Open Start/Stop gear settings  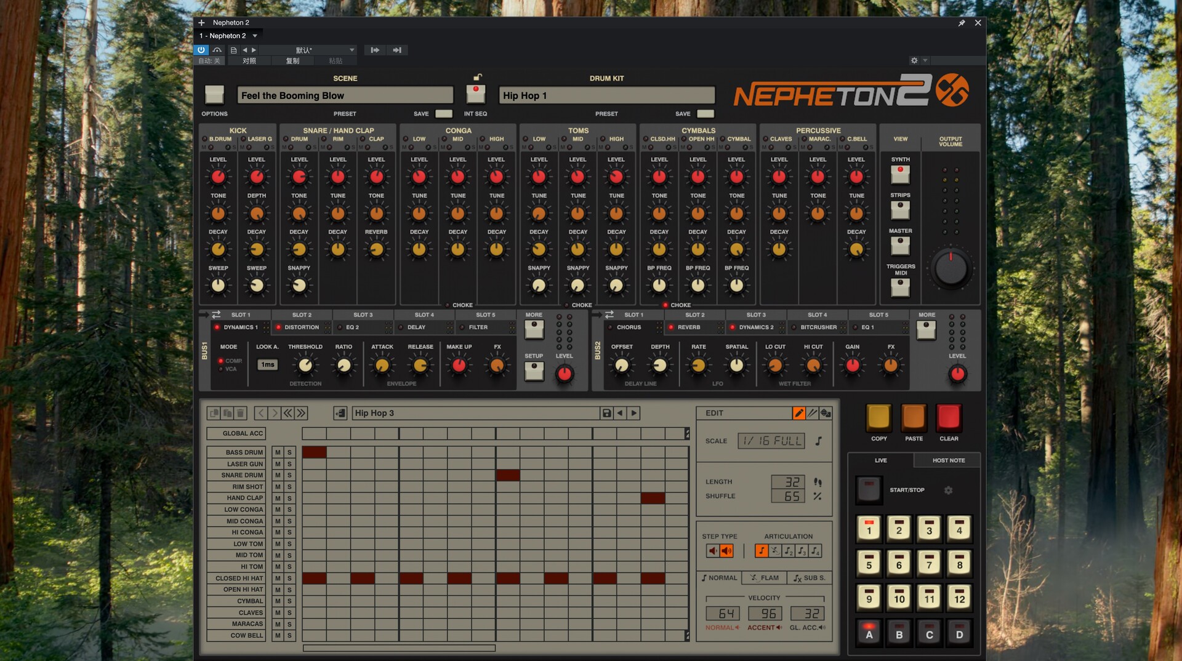(x=948, y=490)
